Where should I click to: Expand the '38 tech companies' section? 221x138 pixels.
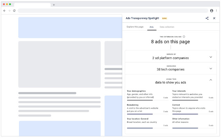pyautogui.click(x=211, y=68)
